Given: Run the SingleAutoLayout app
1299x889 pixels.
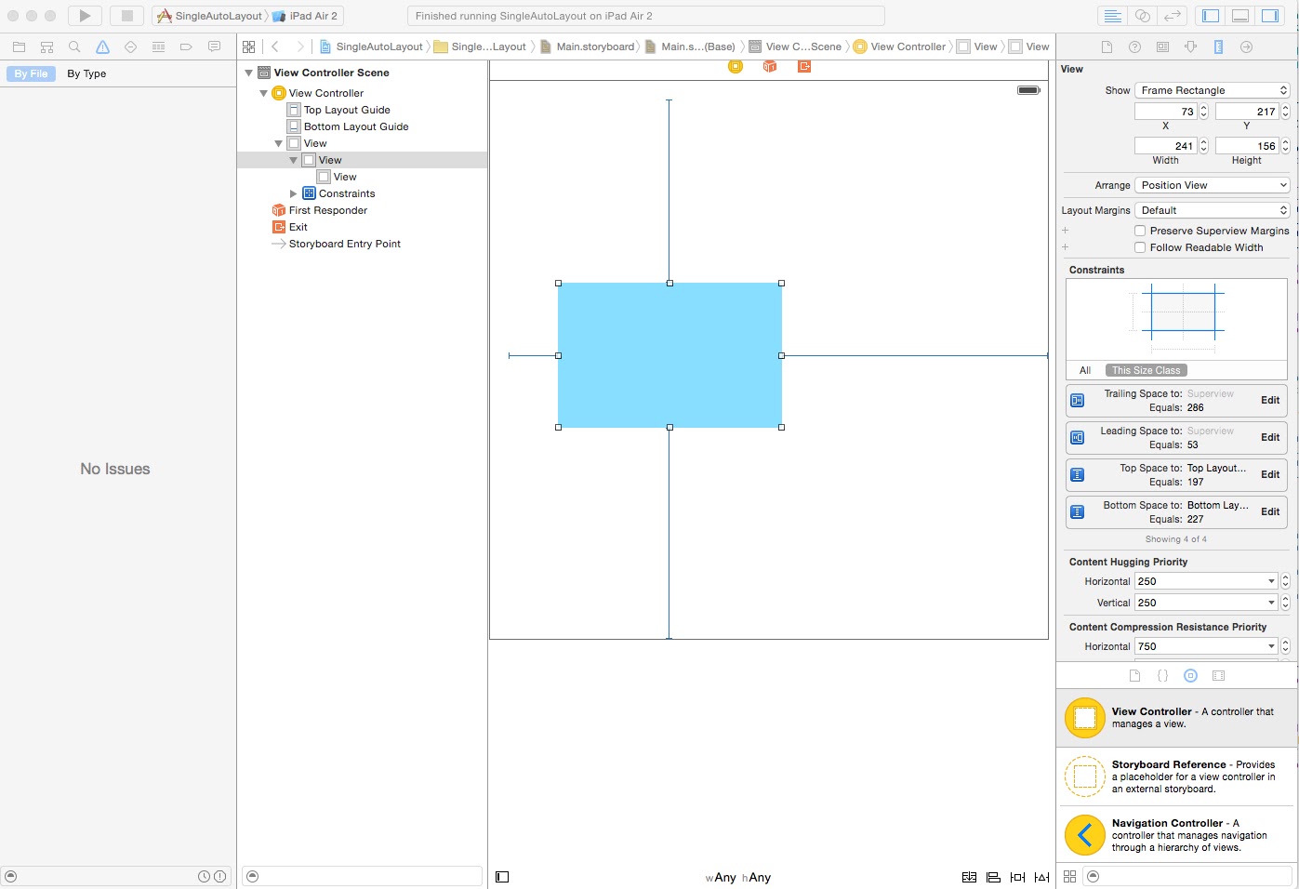Looking at the screenshot, I should pyautogui.click(x=84, y=15).
